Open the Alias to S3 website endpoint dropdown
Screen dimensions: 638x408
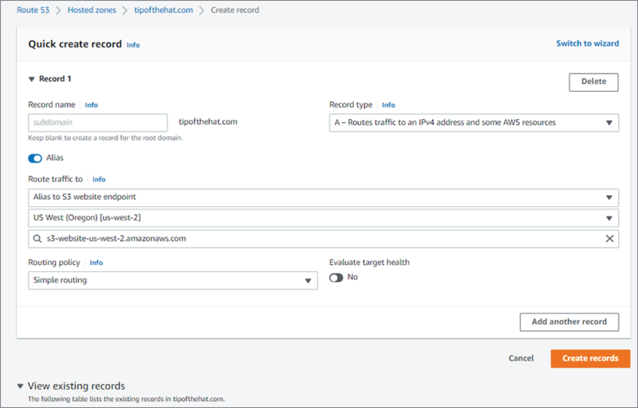pos(323,197)
